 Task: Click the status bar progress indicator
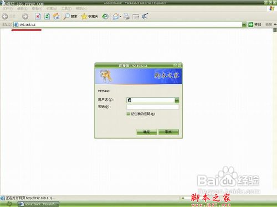(x=186, y=198)
